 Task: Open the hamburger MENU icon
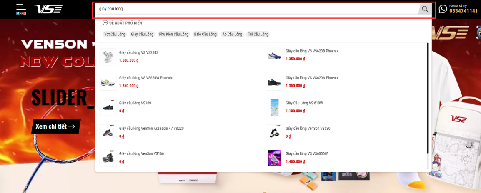click(21, 10)
